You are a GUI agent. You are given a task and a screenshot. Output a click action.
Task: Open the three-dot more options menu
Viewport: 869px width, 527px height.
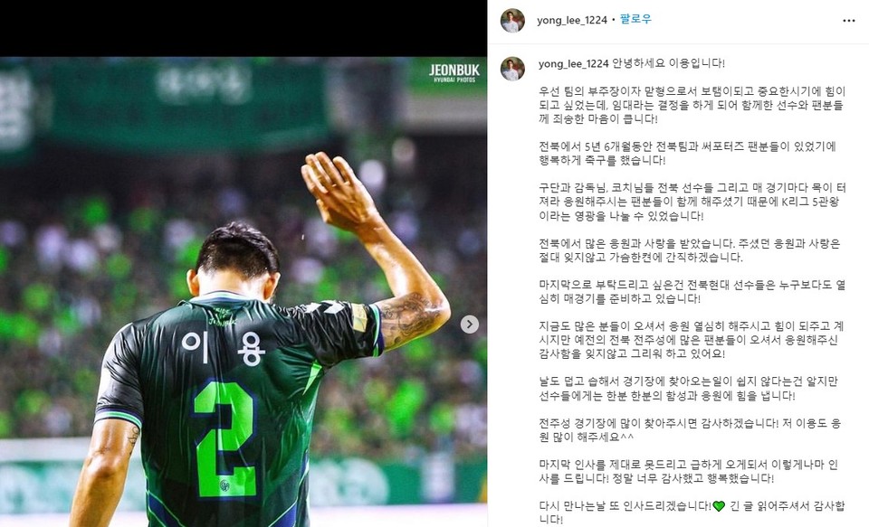[848, 21]
